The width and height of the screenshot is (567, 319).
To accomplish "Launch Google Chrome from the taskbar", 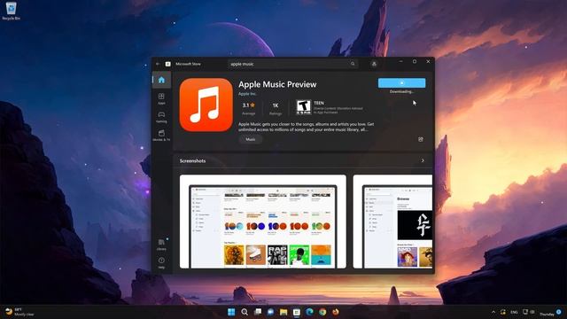I will pos(322,312).
